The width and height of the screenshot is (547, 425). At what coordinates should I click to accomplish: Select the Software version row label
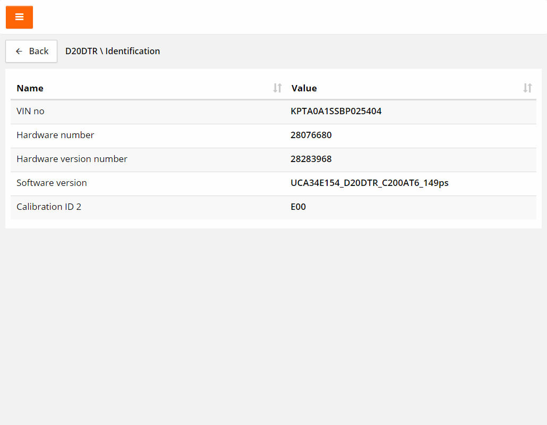pos(52,183)
